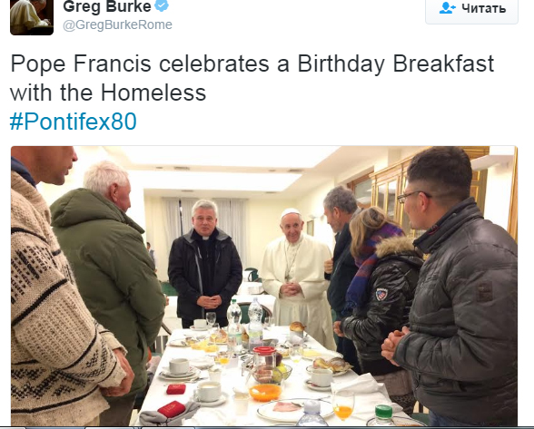Click the priest in black jacket
The width and height of the screenshot is (534, 429).
[x=205, y=264]
